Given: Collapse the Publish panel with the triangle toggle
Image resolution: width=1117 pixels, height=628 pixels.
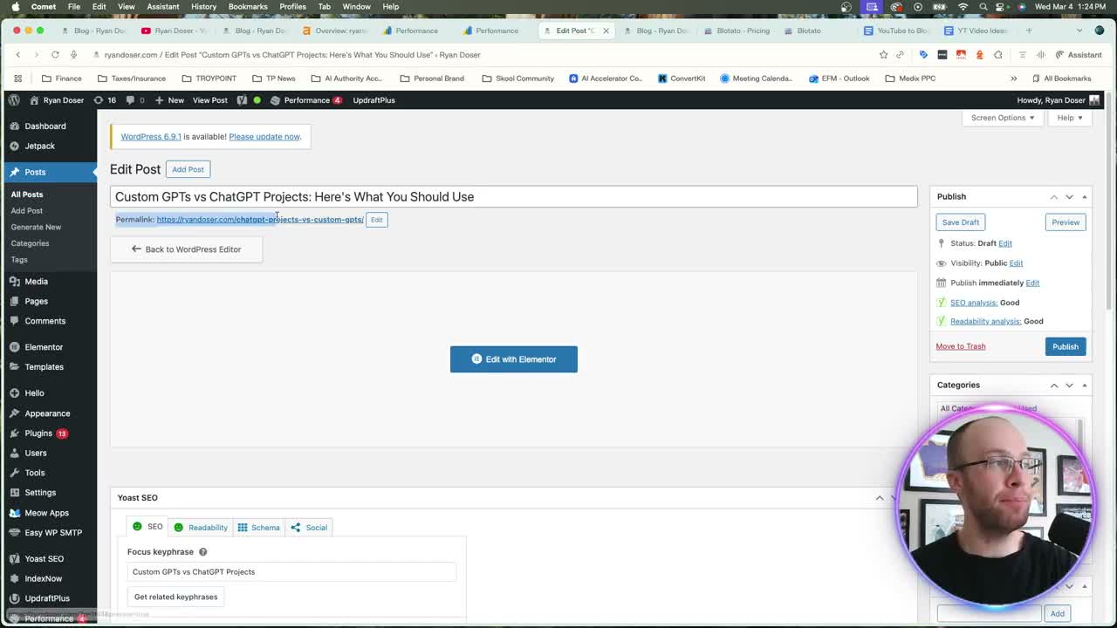Looking at the screenshot, I should coord(1085,197).
